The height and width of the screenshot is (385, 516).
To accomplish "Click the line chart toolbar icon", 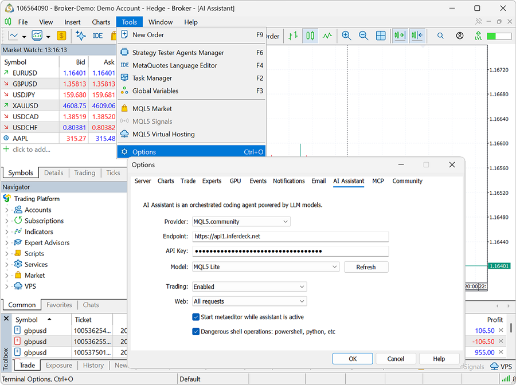I will click(x=13, y=36).
